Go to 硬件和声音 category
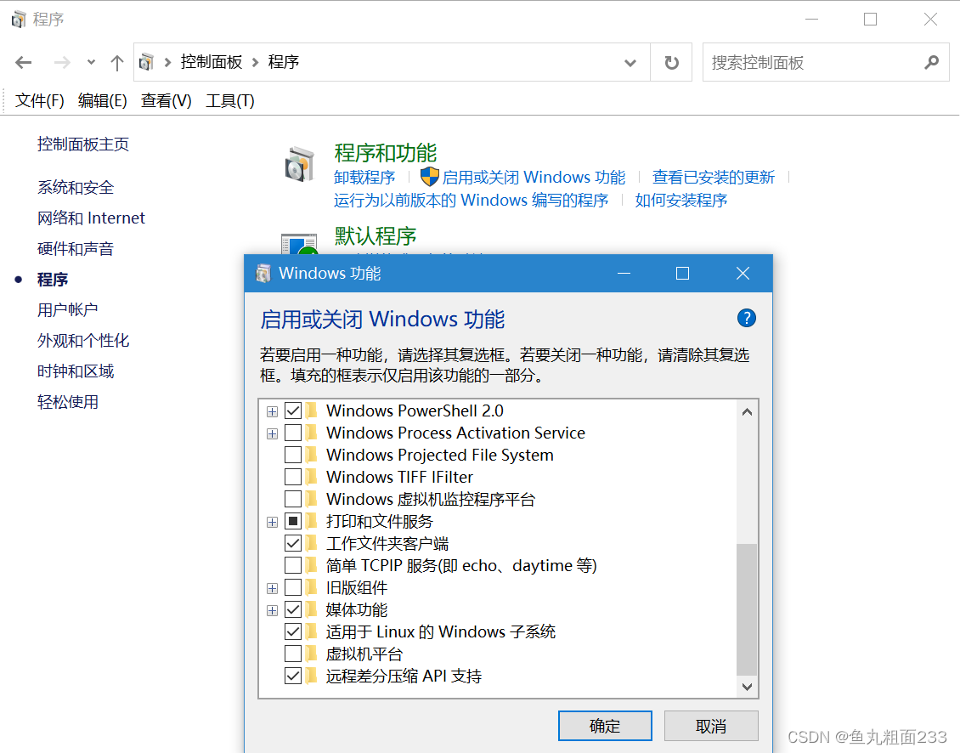The height and width of the screenshot is (753, 960). (76, 249)
